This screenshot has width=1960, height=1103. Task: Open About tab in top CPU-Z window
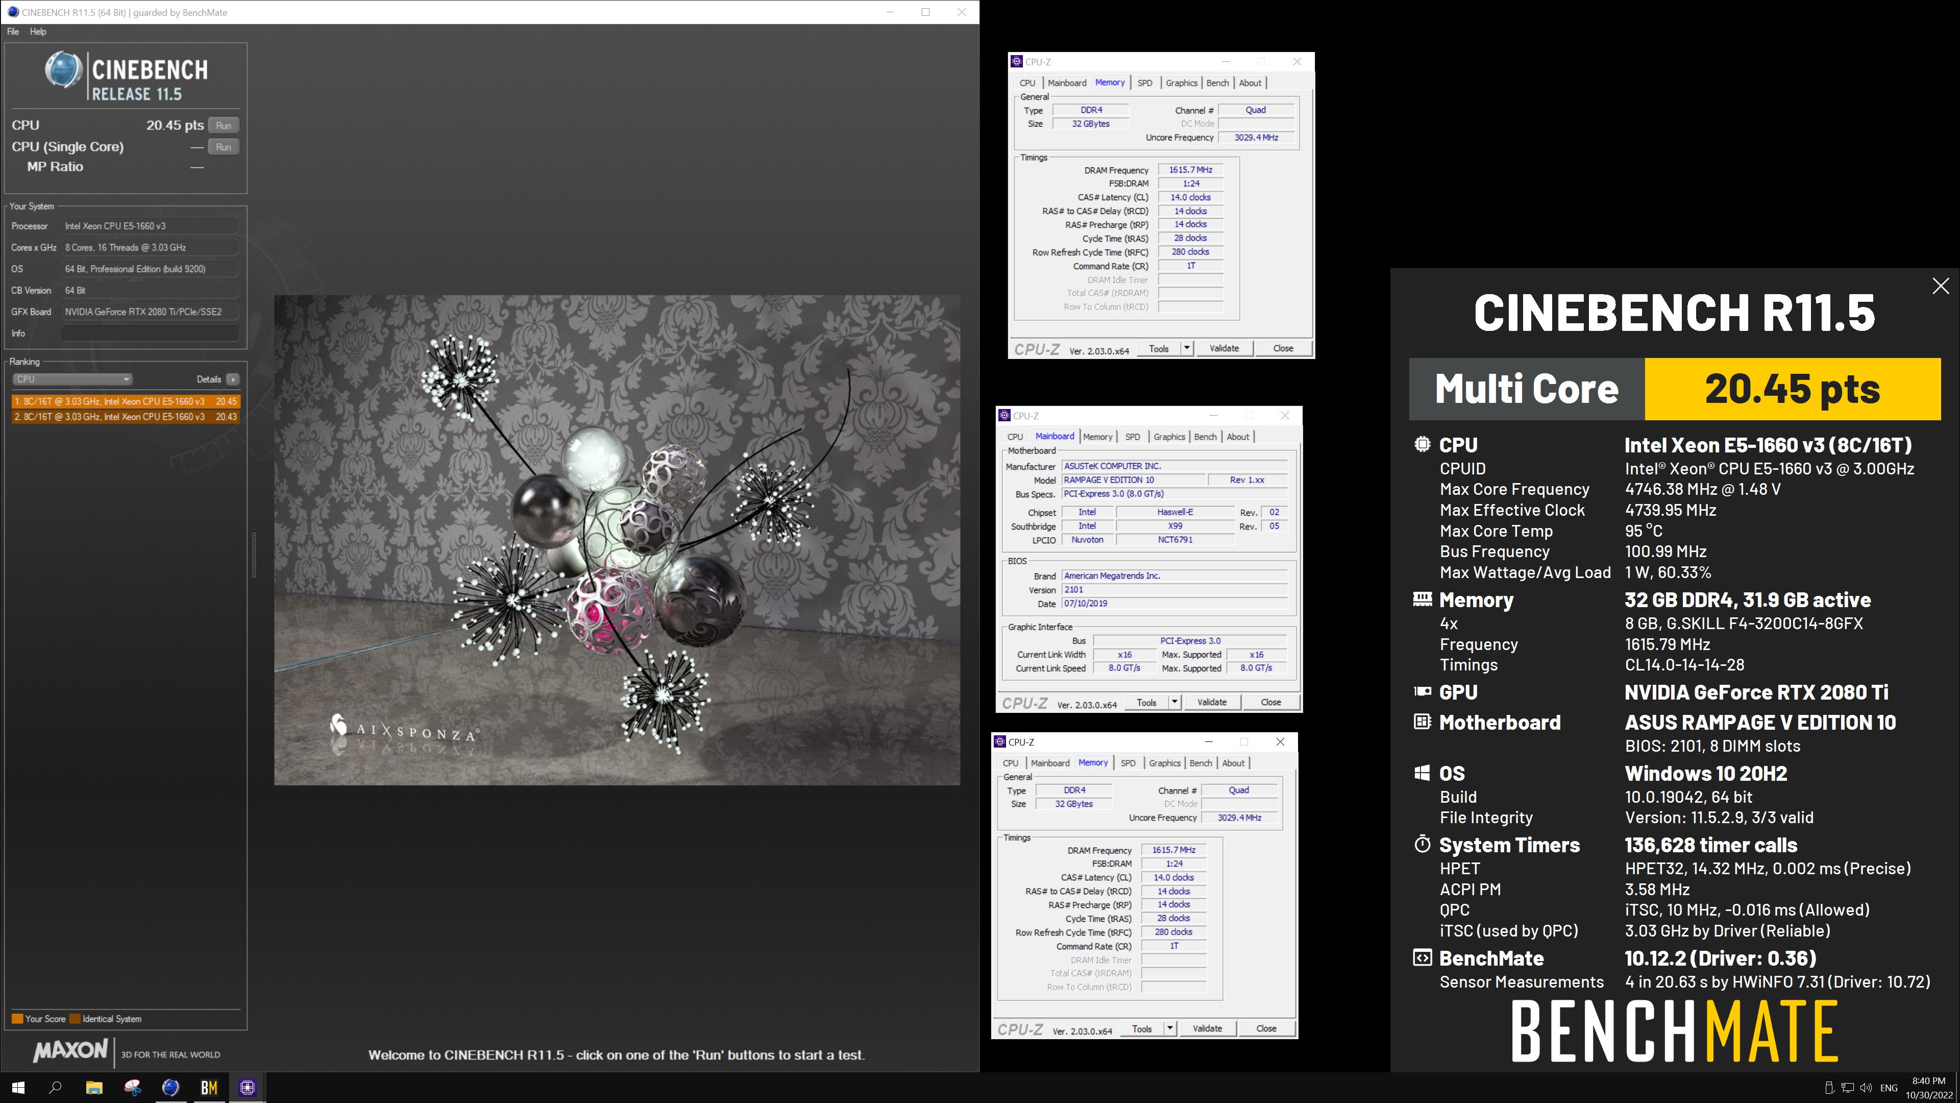point(1250,83)
